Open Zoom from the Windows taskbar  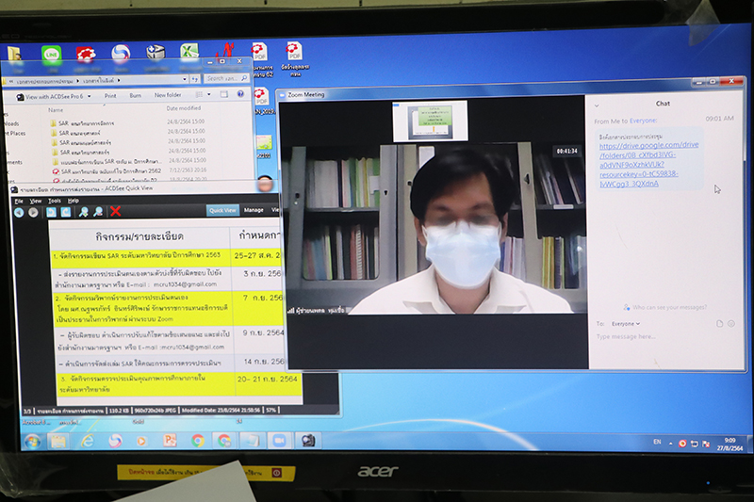tap(280, 440)
